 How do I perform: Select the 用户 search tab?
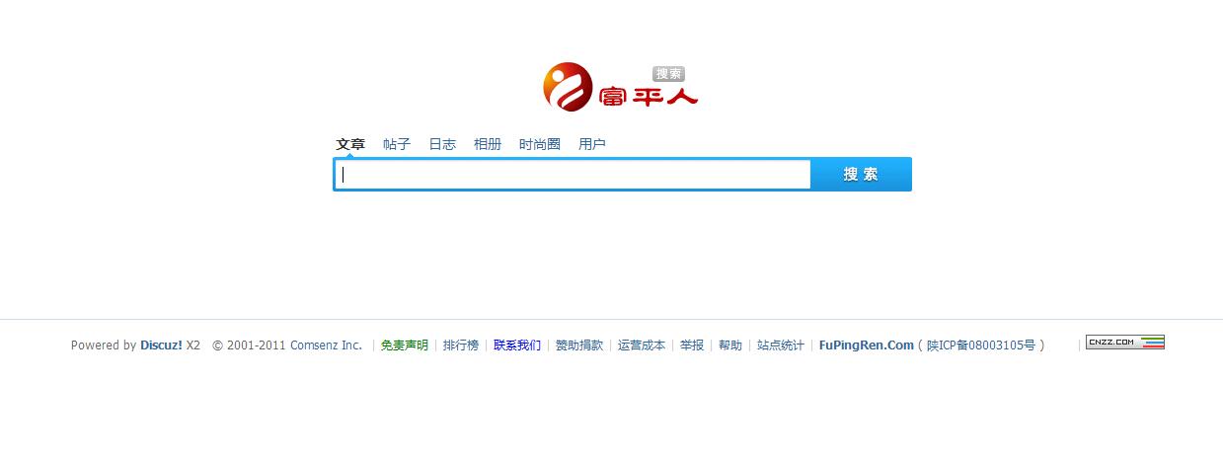[x=592, y=144]
